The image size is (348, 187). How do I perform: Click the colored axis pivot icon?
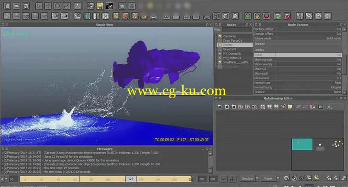point(77,6)
